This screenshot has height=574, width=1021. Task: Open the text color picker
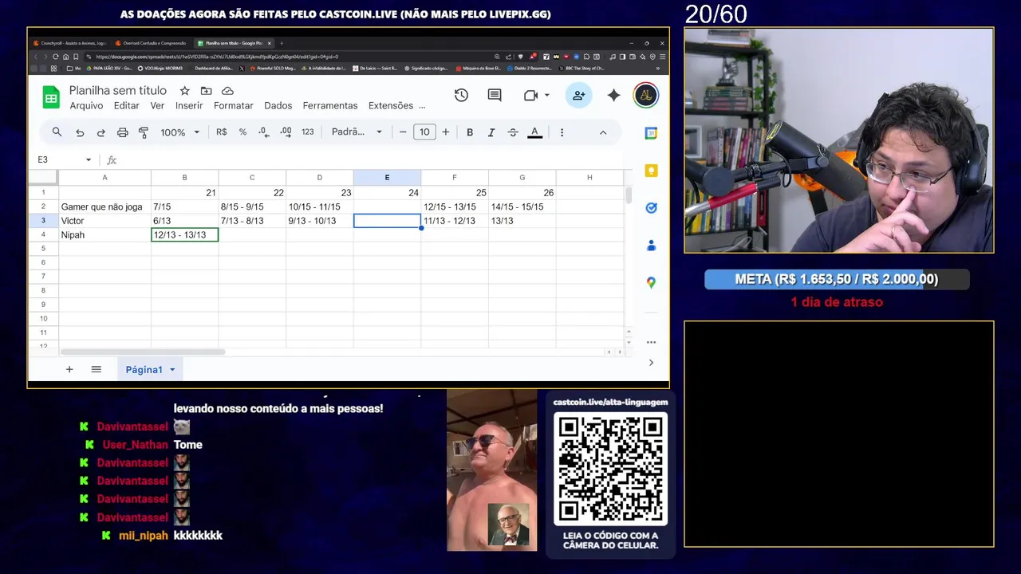(534, 132)
